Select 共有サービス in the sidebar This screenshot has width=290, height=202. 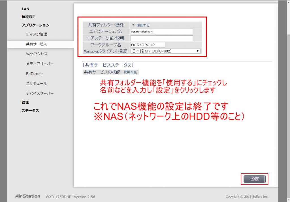point(36,44)
